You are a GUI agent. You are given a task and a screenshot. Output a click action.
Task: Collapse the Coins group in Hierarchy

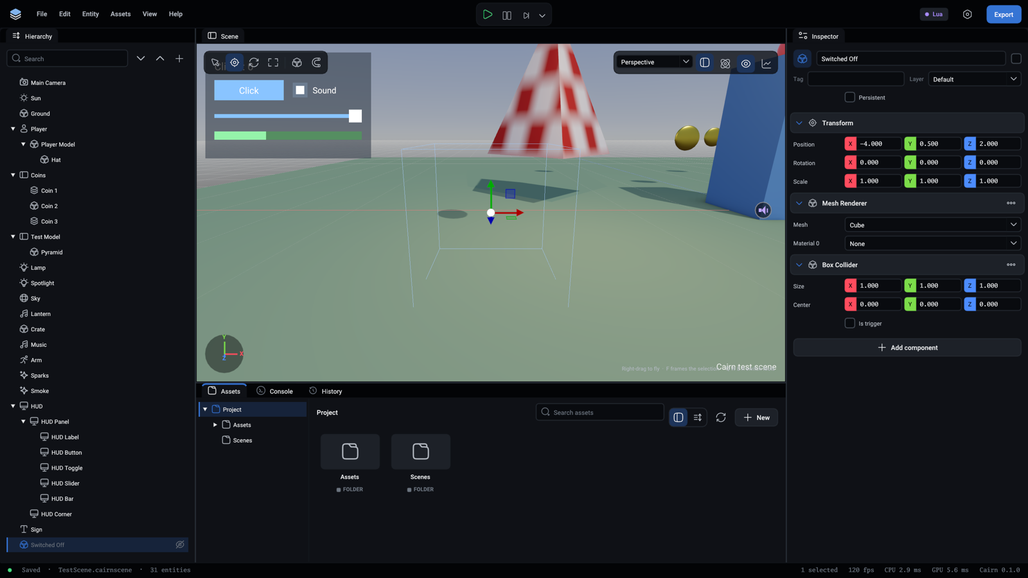point(13,175)
